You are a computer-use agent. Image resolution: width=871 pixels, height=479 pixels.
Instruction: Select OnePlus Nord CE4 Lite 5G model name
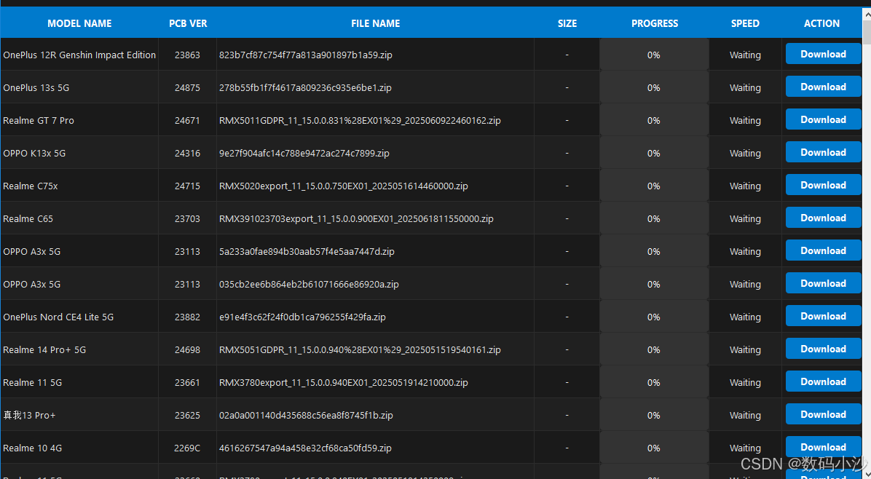[58, 317]
